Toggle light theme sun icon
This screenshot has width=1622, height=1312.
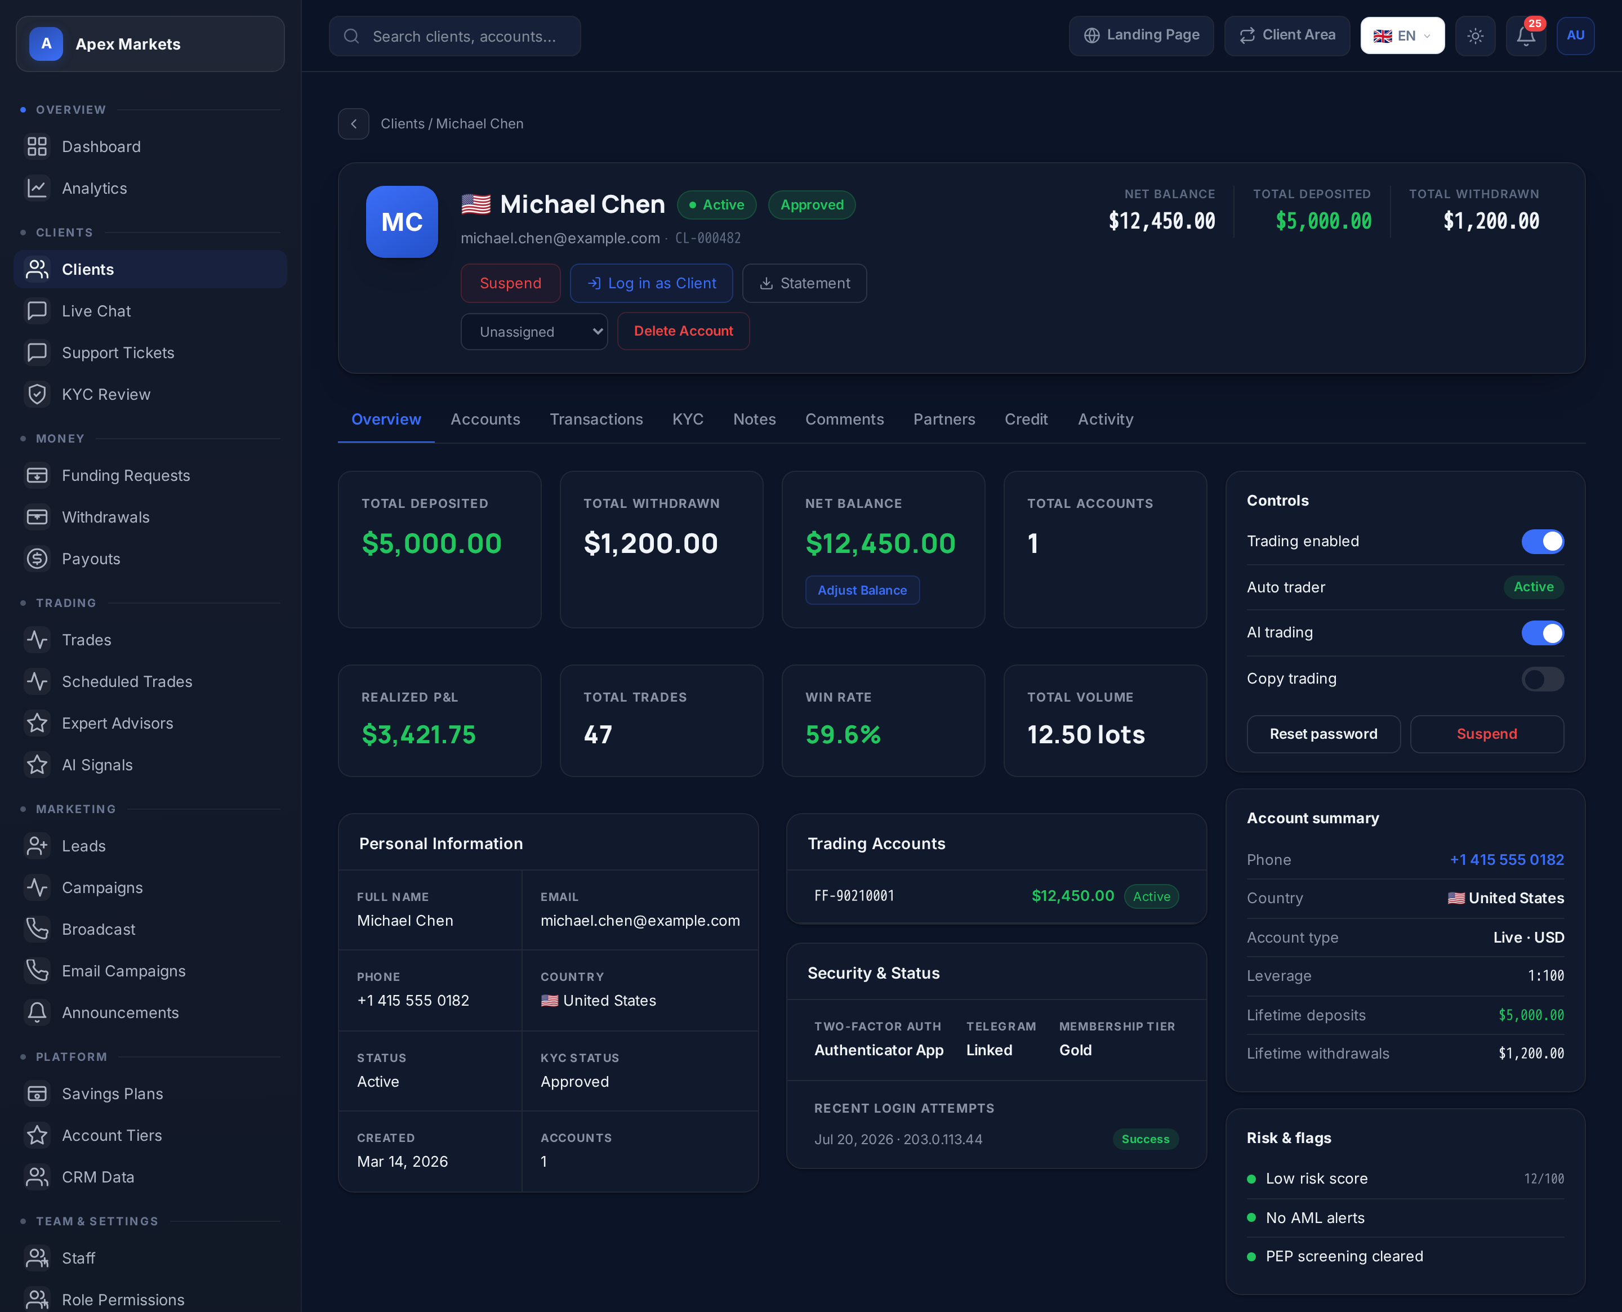pos(1476,35)
